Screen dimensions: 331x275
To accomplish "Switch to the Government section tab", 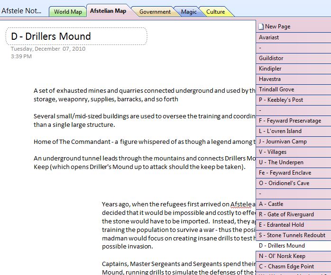I will [x=155, y=12].
